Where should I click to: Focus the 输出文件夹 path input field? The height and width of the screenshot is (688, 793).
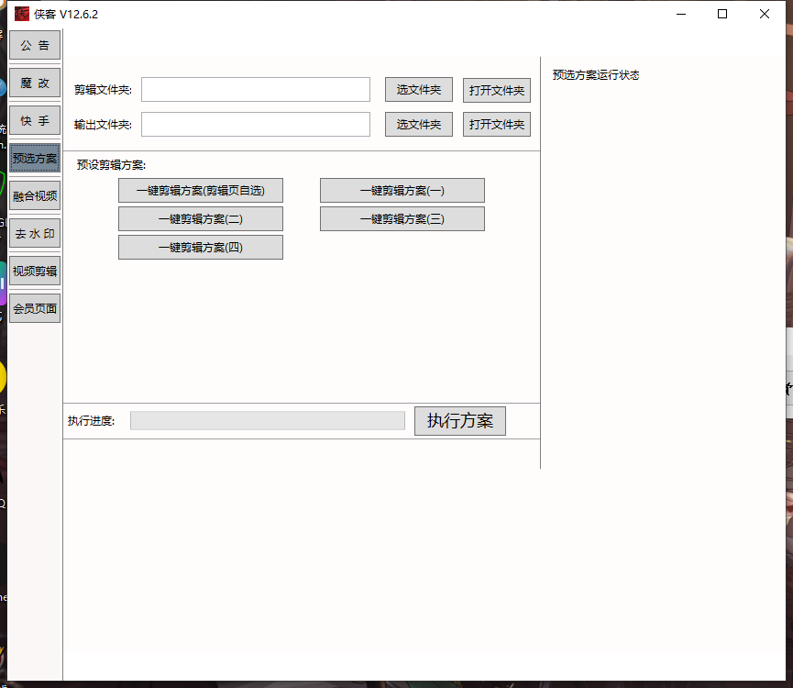pyautogui.click(x=255, y=124)
